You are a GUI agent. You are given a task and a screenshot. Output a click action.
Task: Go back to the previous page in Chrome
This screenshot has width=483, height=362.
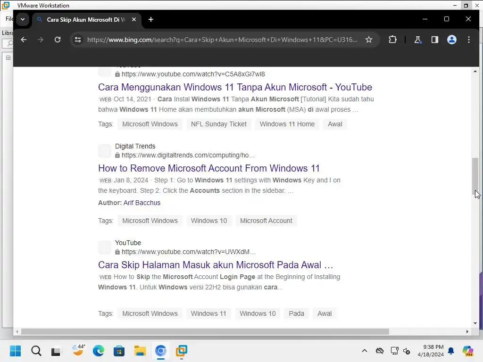coord(24,40)
